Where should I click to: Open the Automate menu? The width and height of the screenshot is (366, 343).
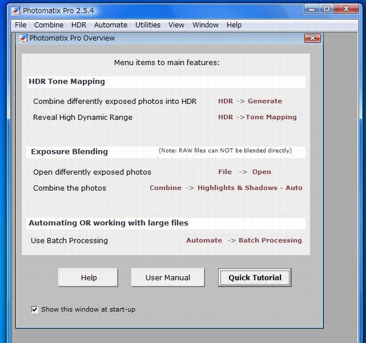(110, 25)
